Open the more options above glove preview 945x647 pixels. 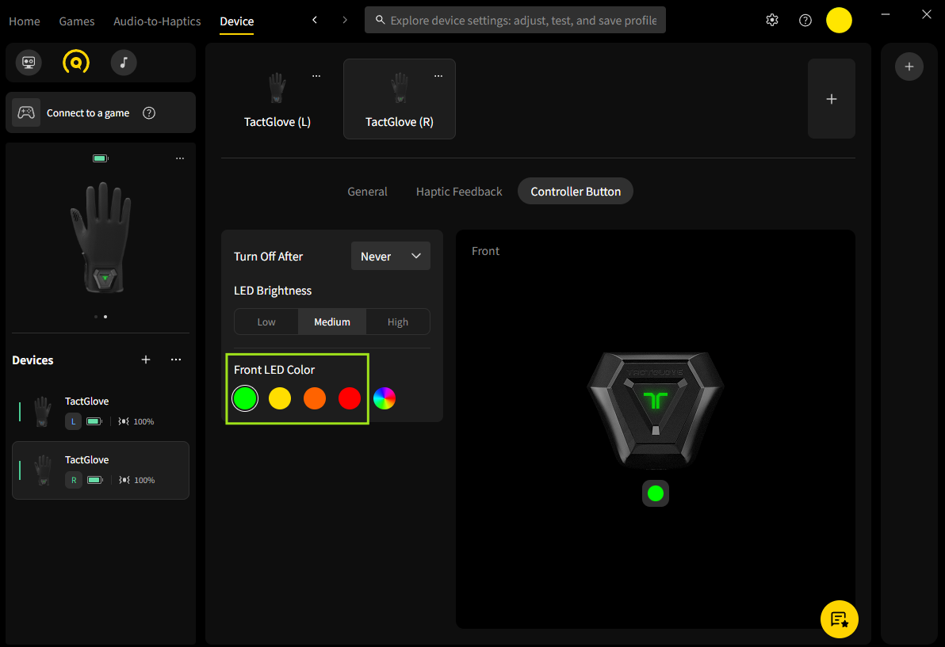tap(180, 158)
